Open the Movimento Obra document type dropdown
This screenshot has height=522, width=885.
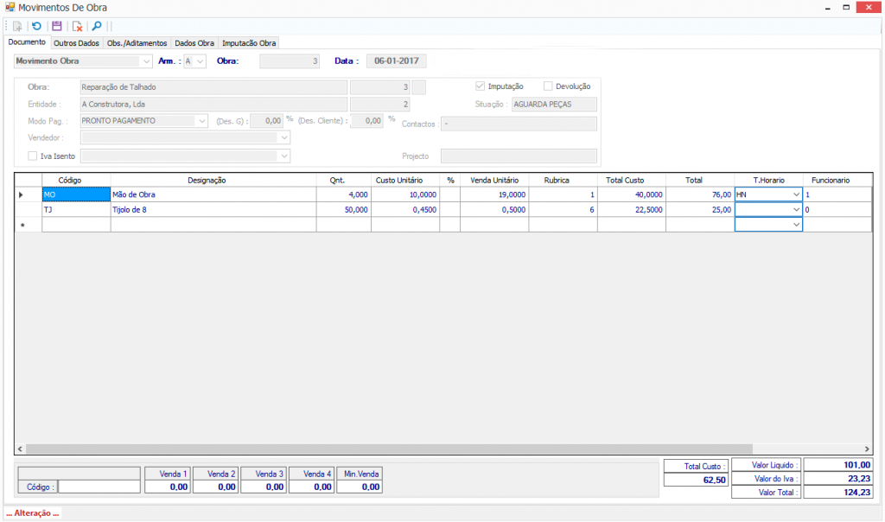pyautogui.click(x=146, y=61)
